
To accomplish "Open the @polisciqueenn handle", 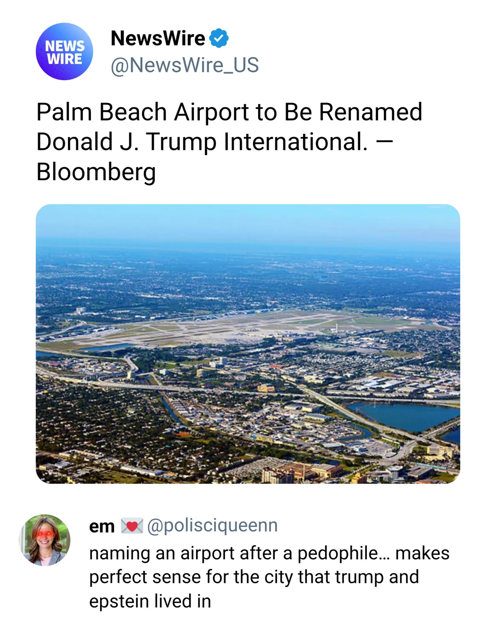I will coord(212,525).
